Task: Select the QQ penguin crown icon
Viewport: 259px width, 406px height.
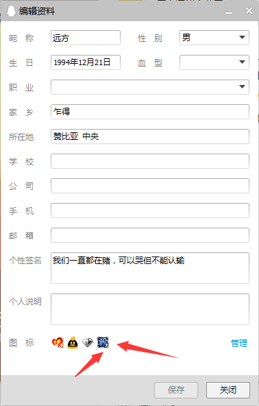Action: 73,342
